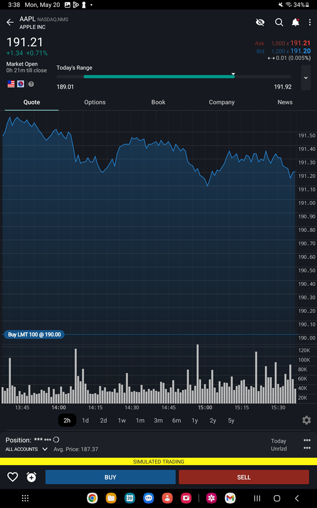Tap the range high value 191.92

point(283,87)
